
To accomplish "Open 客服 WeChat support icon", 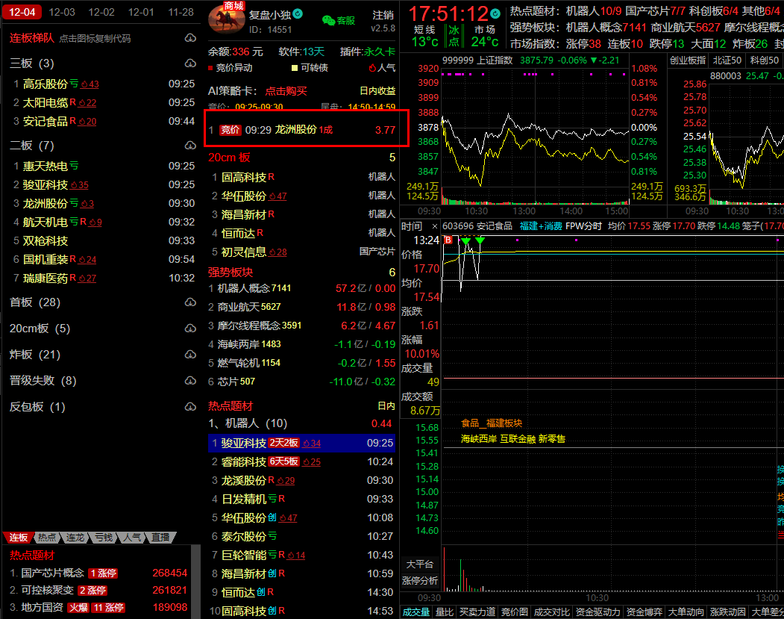I will tap(338, 21).
